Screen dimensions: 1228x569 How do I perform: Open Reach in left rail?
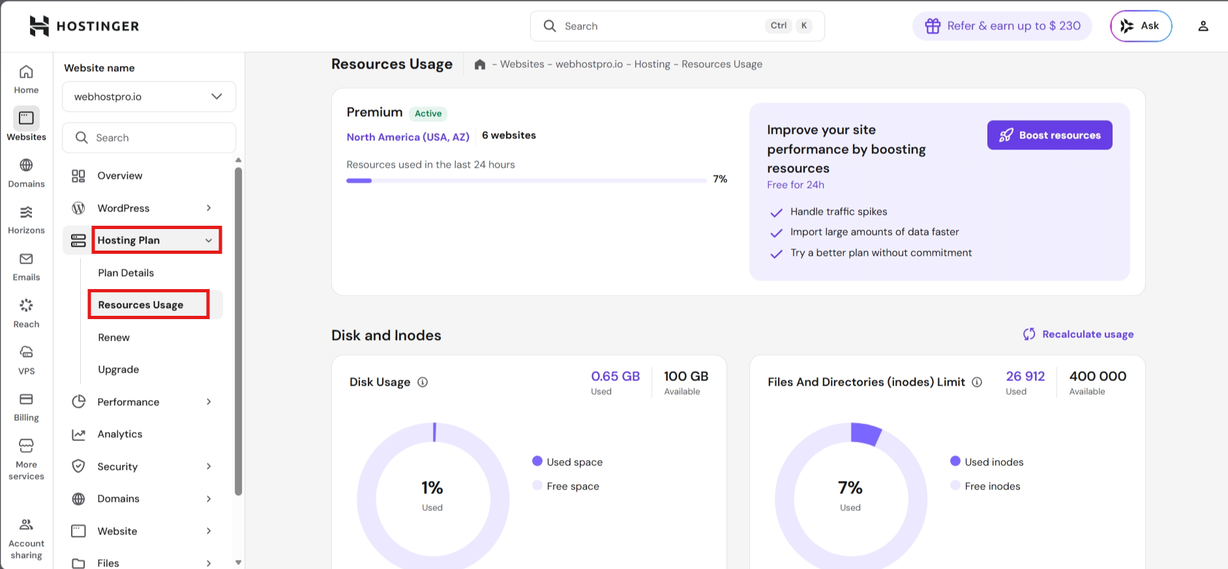(26, 314)
